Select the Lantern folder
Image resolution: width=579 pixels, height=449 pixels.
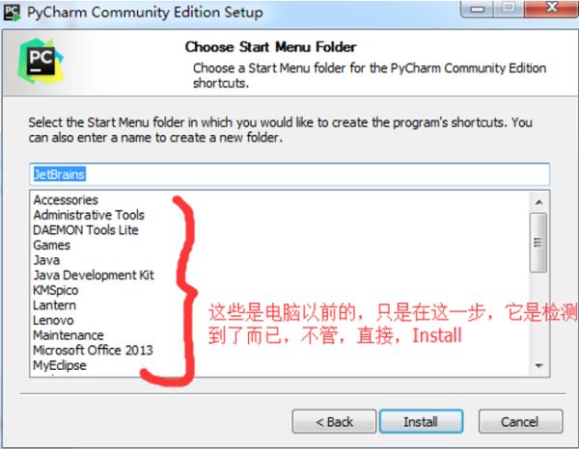click(55, 305)
